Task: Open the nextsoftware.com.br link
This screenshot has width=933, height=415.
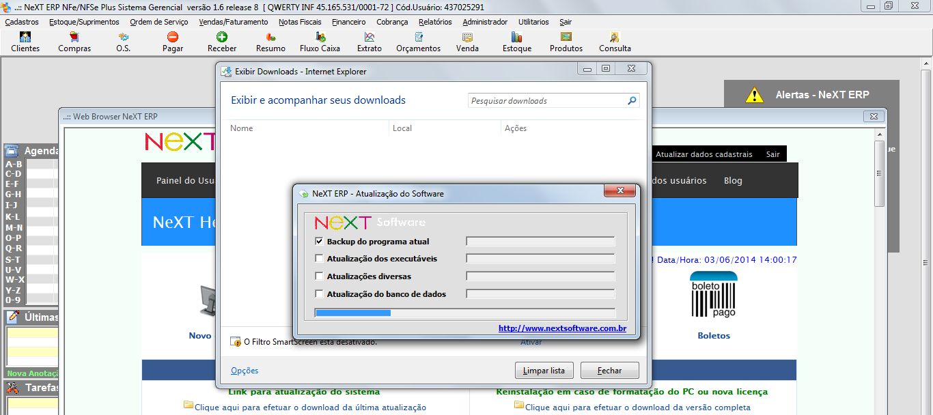Action: click(562, 328)
